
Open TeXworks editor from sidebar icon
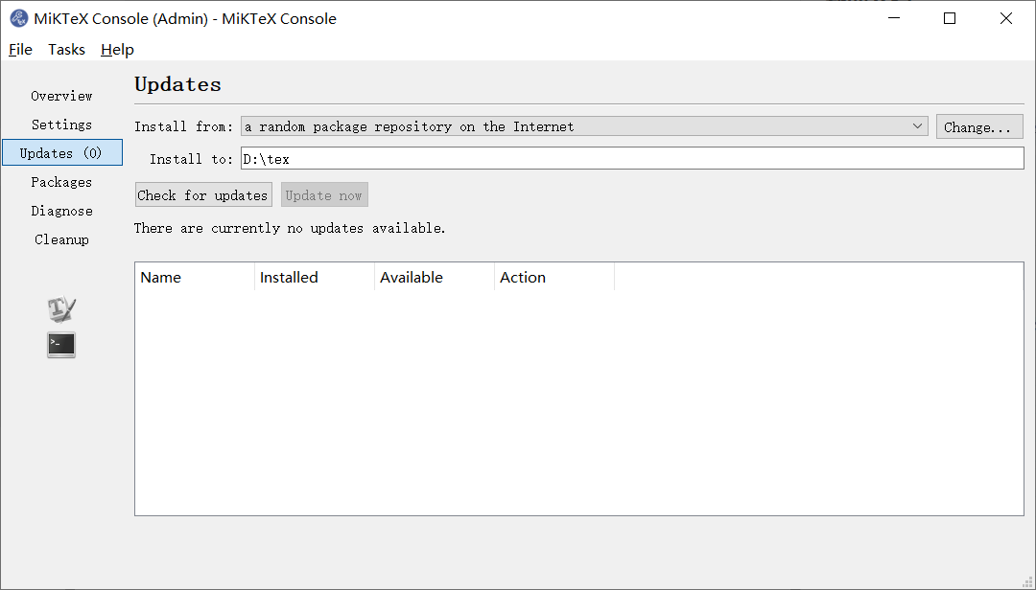pyautogui.click(x=61, y=308)
